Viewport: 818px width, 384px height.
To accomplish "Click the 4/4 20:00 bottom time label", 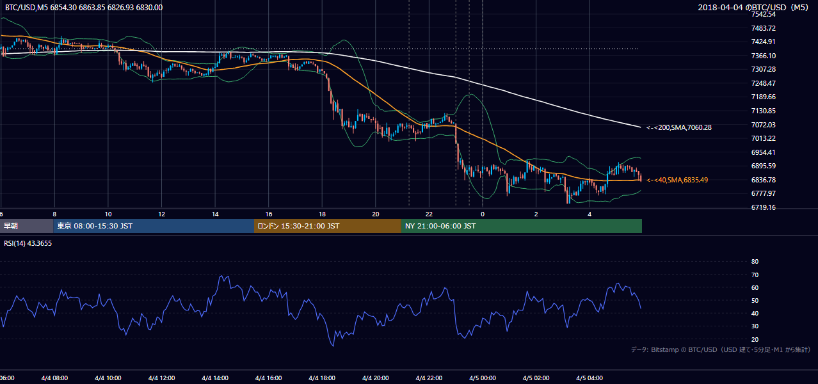I will tap(376, 378).
